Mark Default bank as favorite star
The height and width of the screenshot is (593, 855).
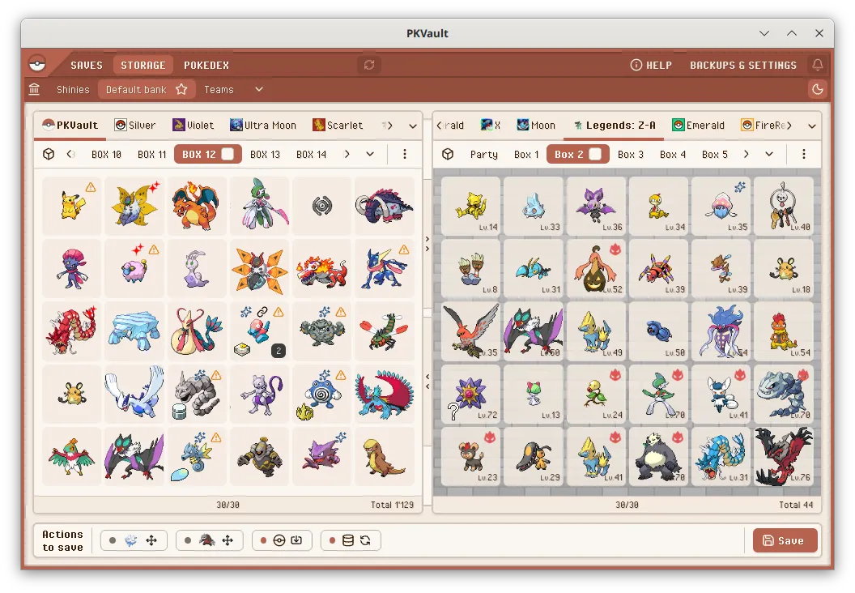pyautogui.click(x=181, y=89)
